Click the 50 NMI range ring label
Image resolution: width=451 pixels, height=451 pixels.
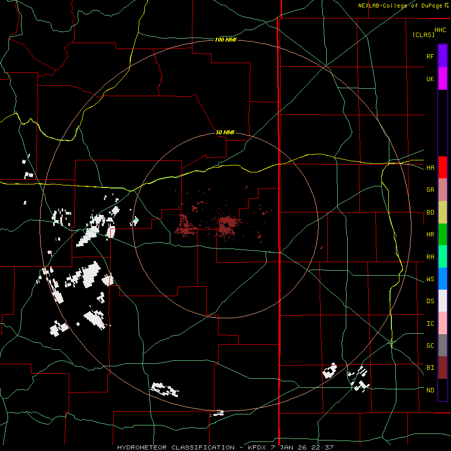pyautogui.click(x=225, y=132)
